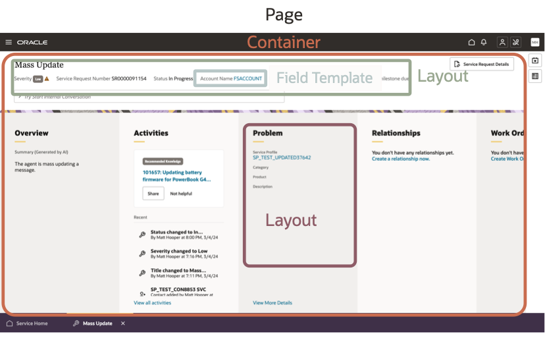Screen dimensions: 545x338
Task: Click Create a relationship now link
Action: pos(401,159)
